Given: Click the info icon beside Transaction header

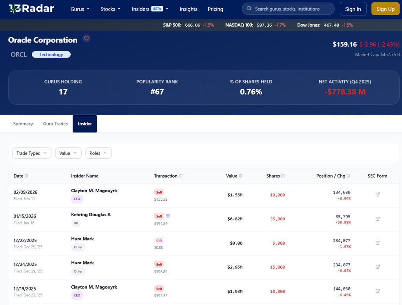Looking at the screenshot, I should tap(181, 176).
